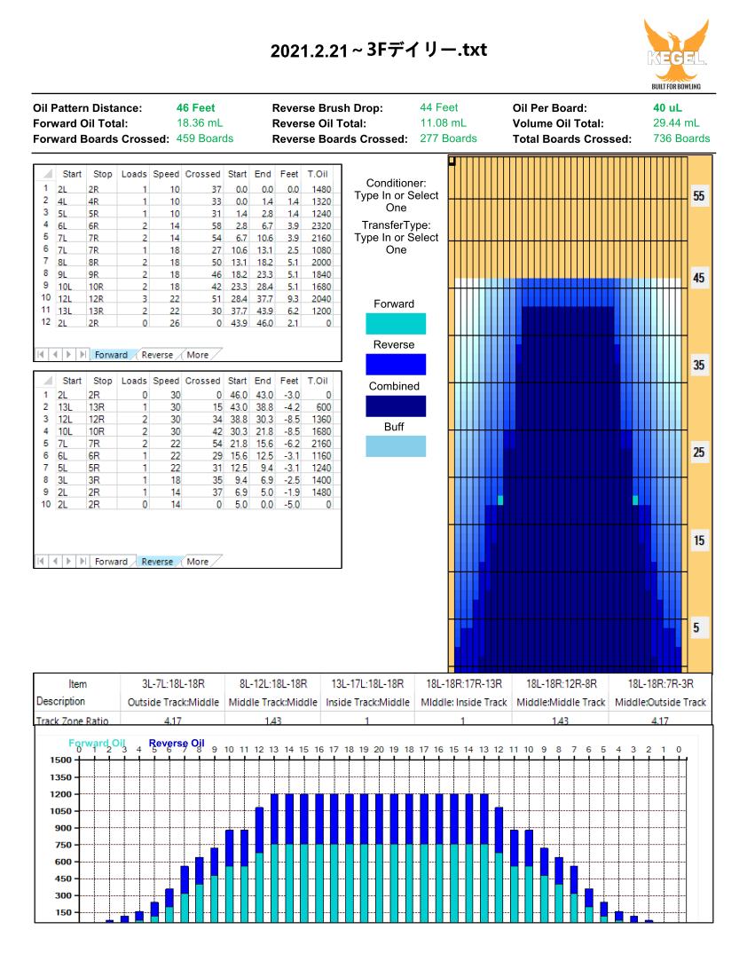This screenshot has width=755, height=977.
Task: Click the '1200' label on the chart axis
Action: [x=61, y=794]
